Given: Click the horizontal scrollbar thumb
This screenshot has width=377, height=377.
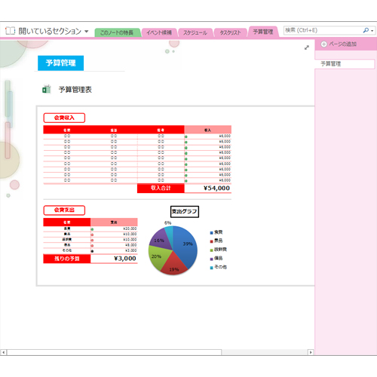Looking at the screenshot, I should pyautogui.click(x=114, y=352).
